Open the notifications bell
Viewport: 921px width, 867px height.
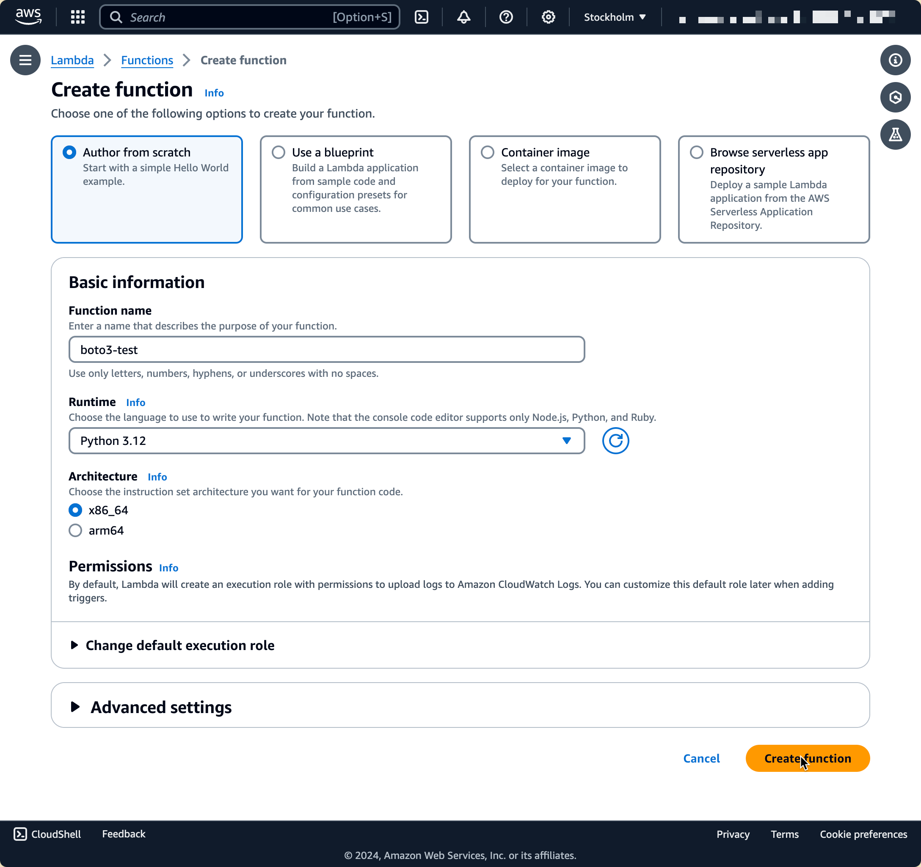(464, 17)
